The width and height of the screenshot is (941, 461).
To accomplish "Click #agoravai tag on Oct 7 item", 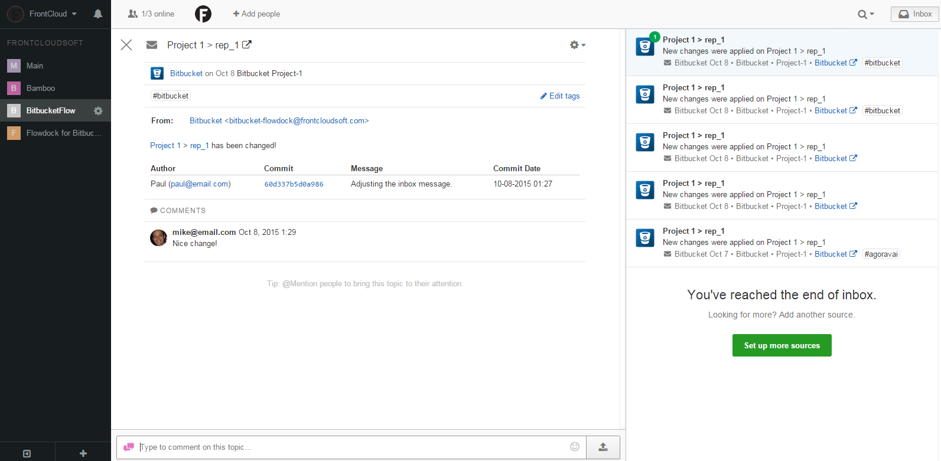I will click(x=881, y=254).
